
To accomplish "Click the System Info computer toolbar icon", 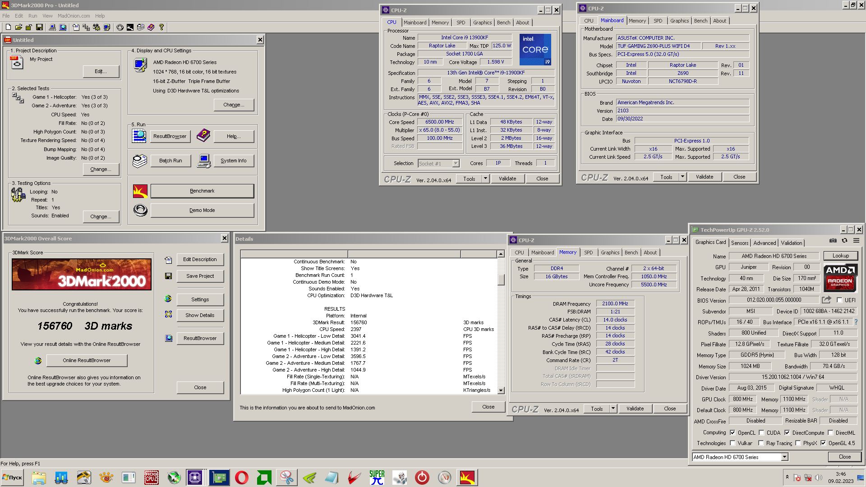I will 52,28.
